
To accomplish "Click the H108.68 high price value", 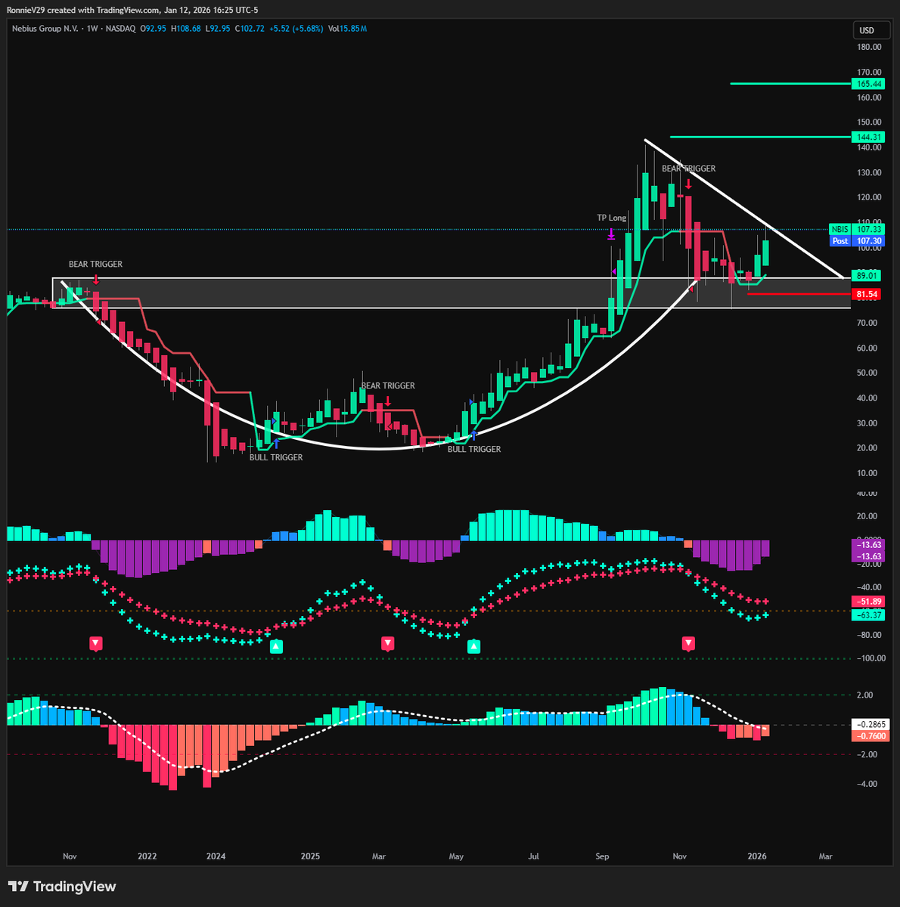I will tap(186, 29).
